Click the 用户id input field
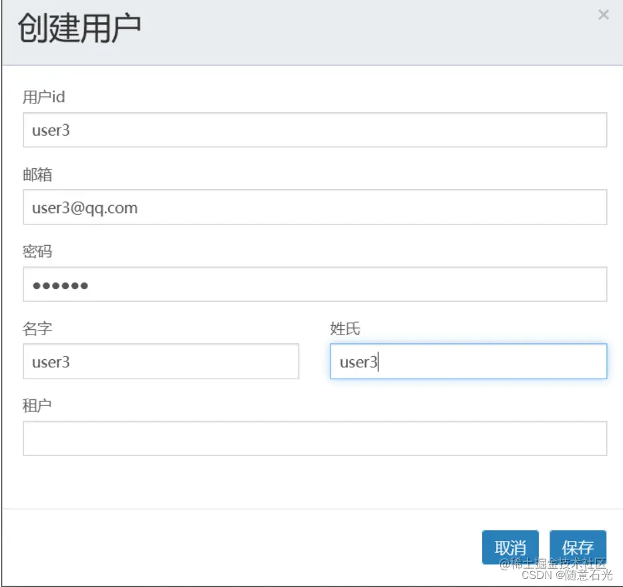This screenshot has width=623, height=587. click(x=315, y=130)
